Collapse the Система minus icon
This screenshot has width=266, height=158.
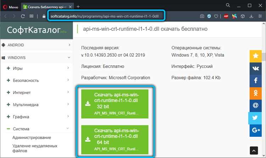(8, 129)
